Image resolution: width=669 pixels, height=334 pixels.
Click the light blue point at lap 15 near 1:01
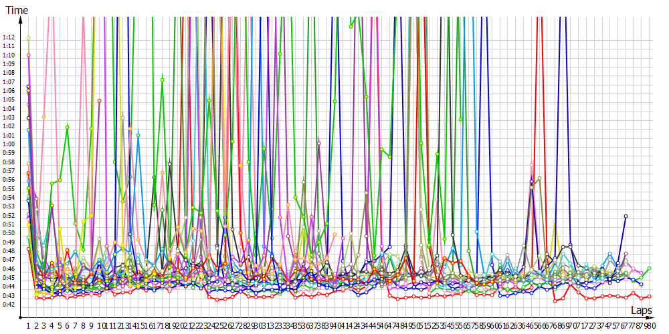[x=138, y=136]
